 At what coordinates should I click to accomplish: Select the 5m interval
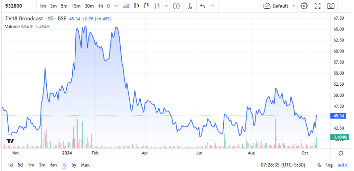point(64,6)
